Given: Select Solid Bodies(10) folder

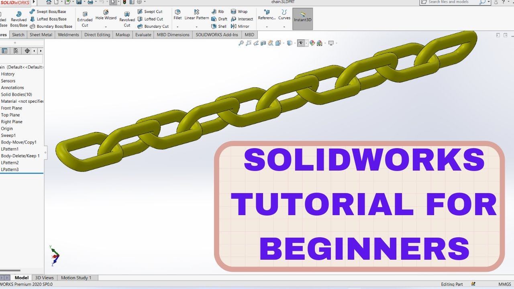Looking at the screenshot, I should pyautogui.click(x=16, y=94).
